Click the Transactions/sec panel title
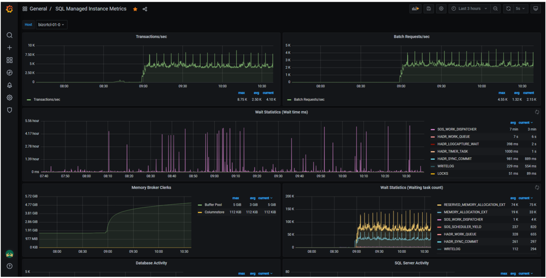Image resolution: width=546 pixels, height=278 pixels. click(151, 36)
